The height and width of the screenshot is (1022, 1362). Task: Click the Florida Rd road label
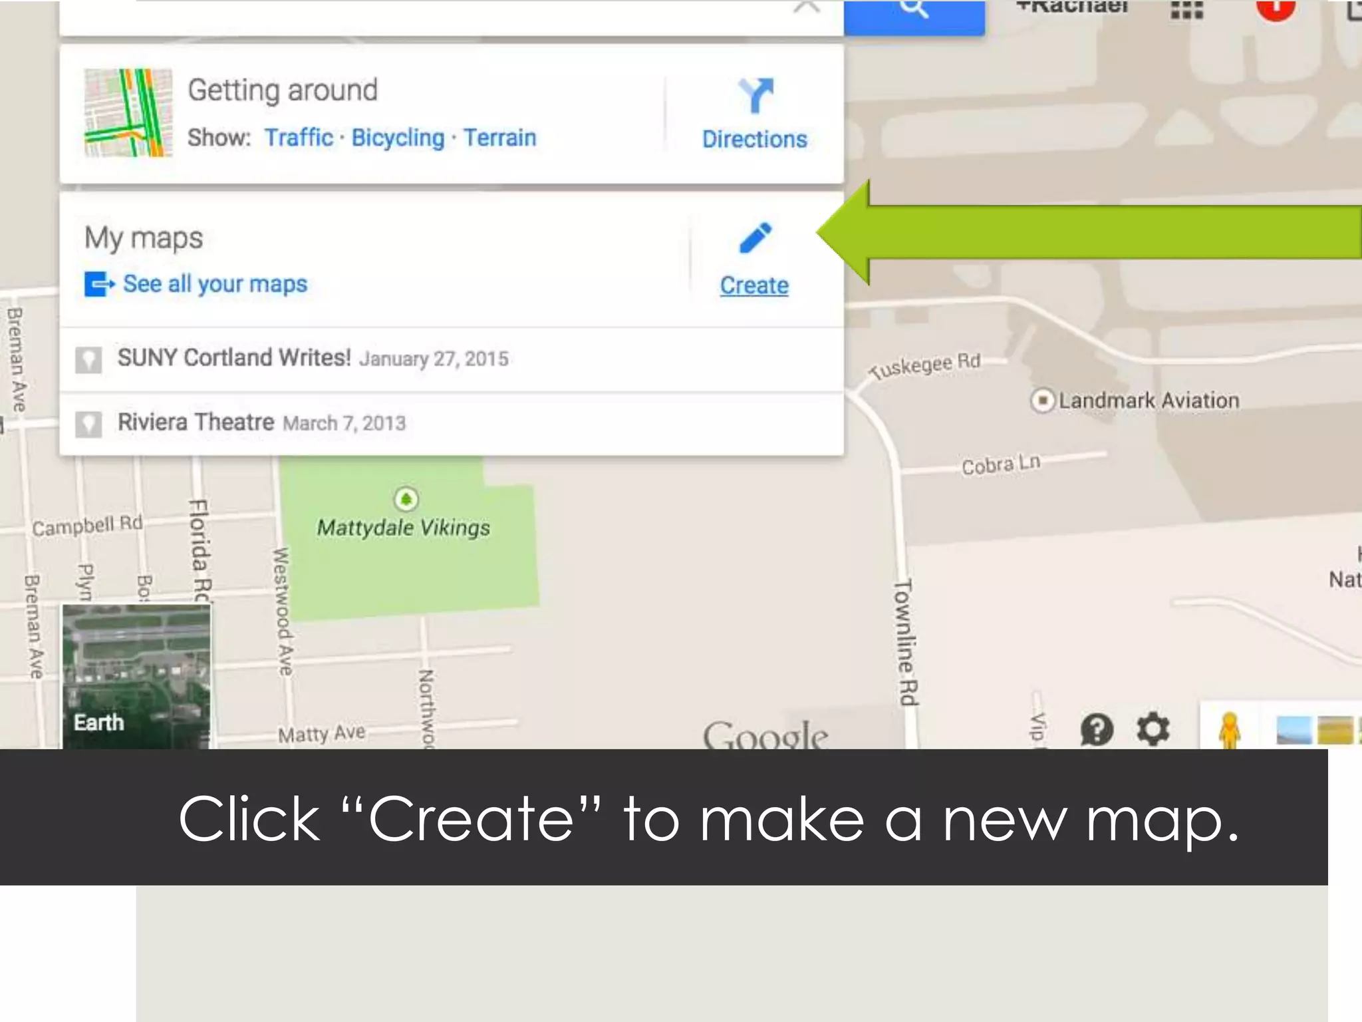[200, 551]
